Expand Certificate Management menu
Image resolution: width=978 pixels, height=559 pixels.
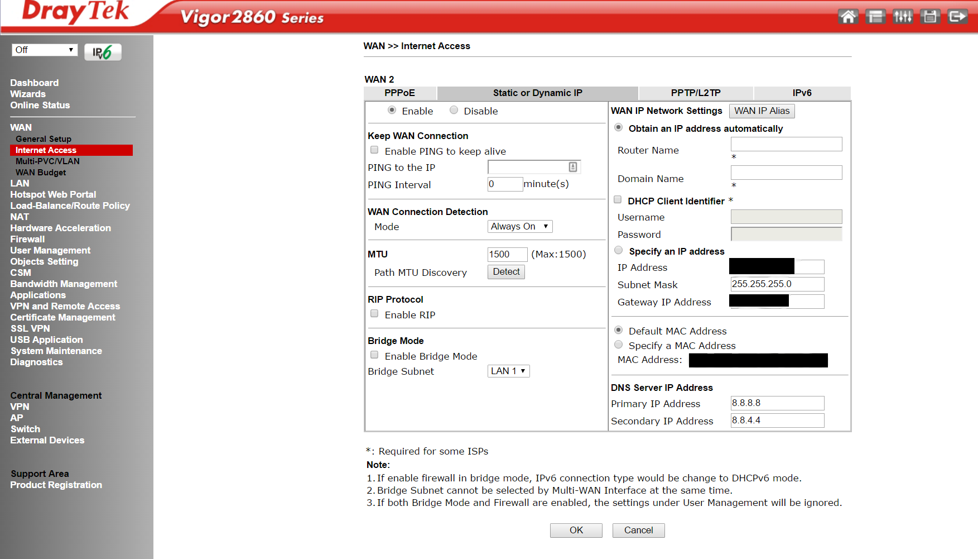point(62,317)
